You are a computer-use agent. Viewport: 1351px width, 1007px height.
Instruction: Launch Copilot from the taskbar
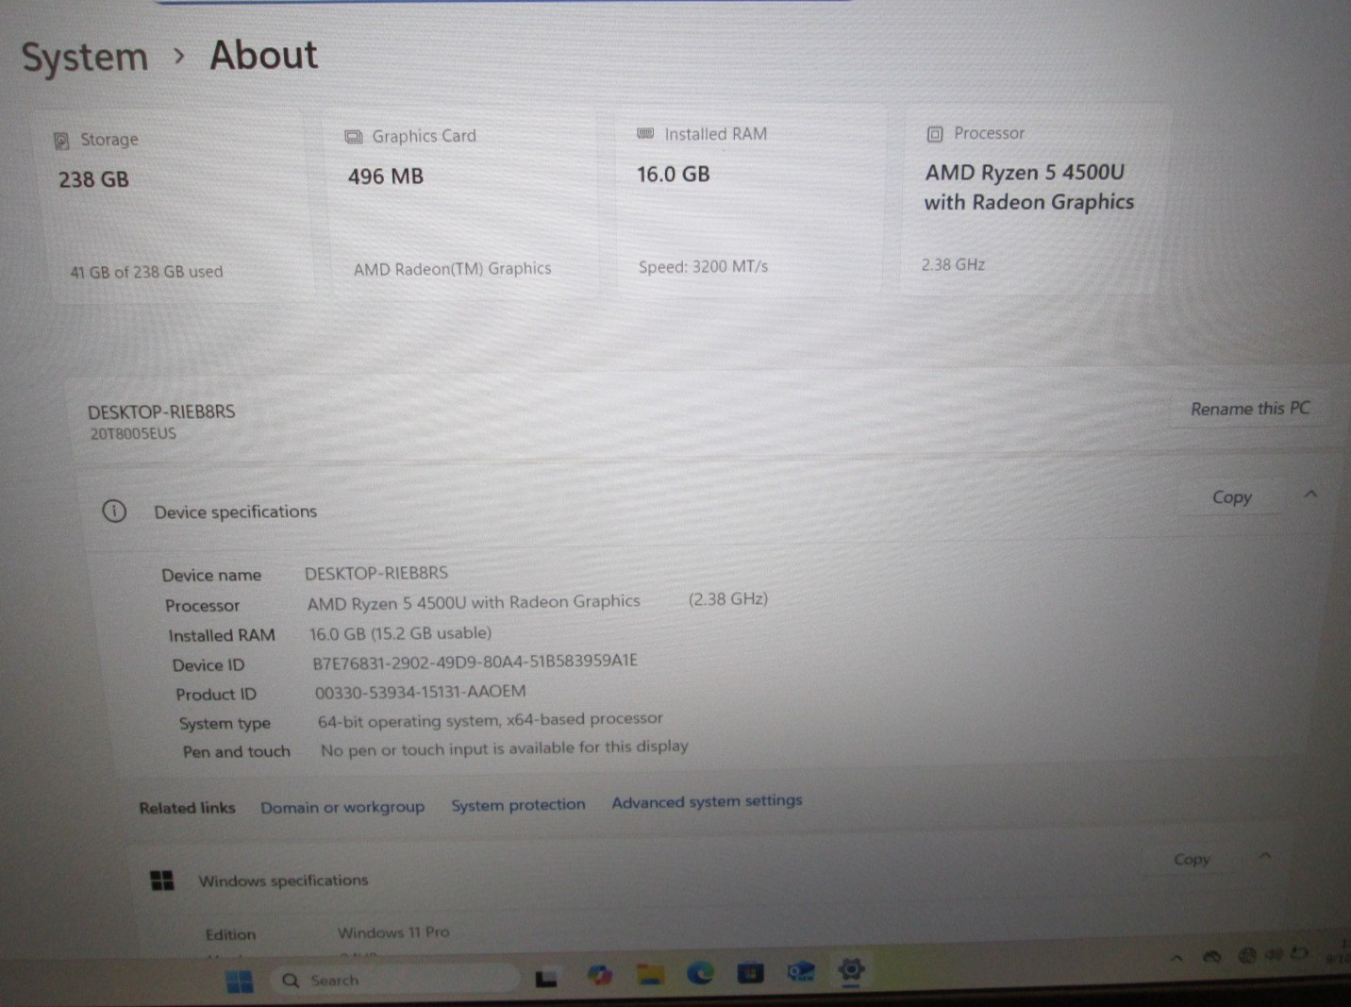(x=598, y=974)
